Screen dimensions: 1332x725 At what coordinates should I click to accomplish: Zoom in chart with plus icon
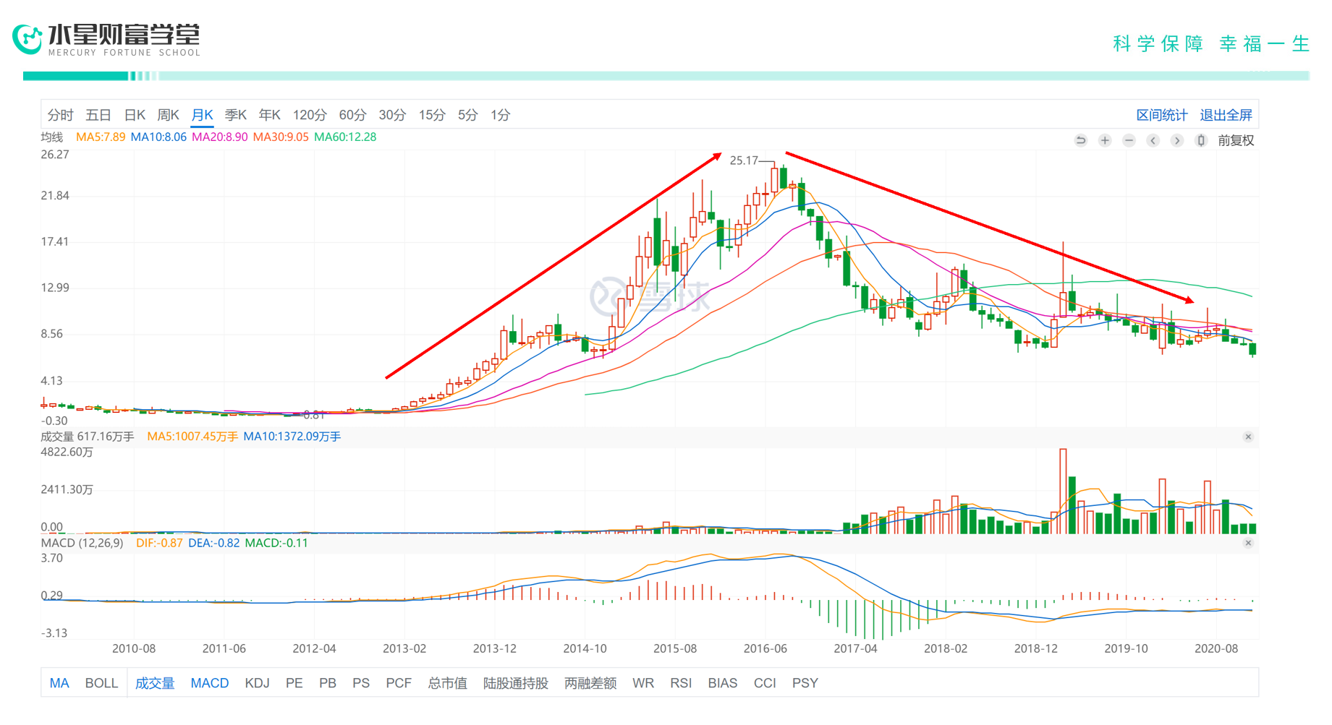coord(1105,140)
